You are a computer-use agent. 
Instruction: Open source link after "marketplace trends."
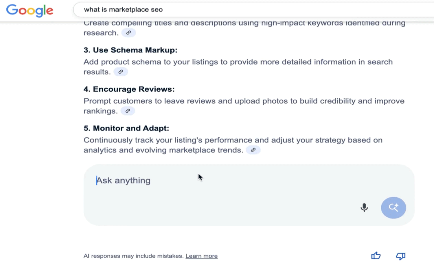point(253,150)
